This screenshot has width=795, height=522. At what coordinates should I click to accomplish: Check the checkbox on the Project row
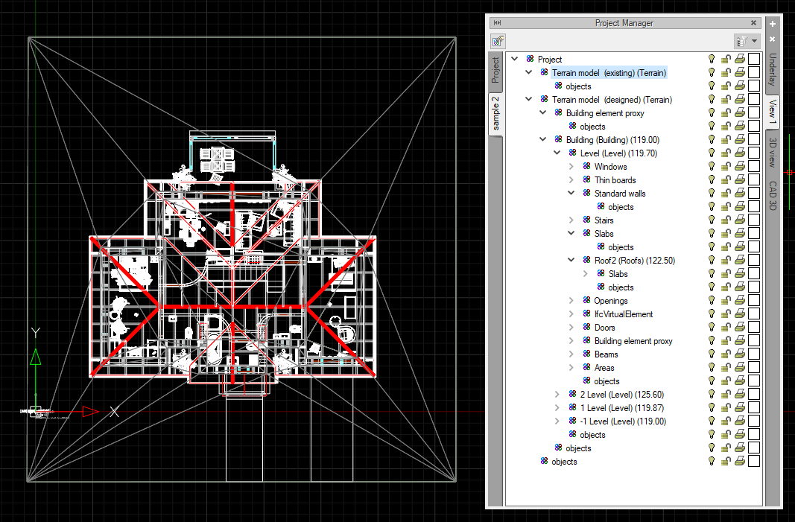coord(753,59)
